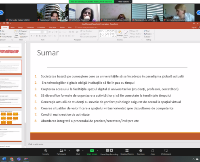Toggle Italic formatting in Font group

pos(34,36)
